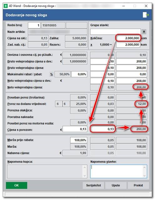Click the exit door icon in header
155x200 pixels.
[146, 15]
